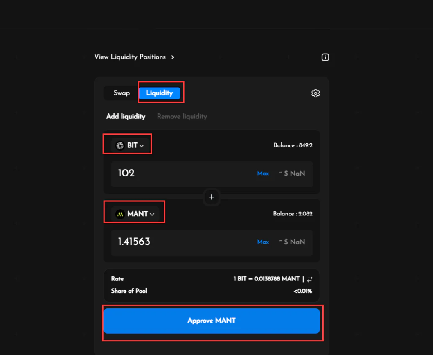The height and width of the screenshot is (355, 433).
Task: Open the settings gear icon
Action: click(316, 93)
